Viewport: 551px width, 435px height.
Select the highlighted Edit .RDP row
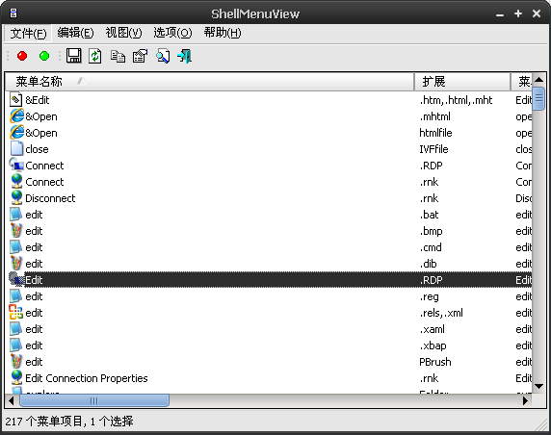coord(269,280)
